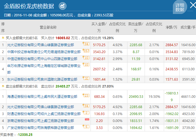Select the 营业部名称 column header
This screenshot has height=137, width=196.
pos(48,27)
